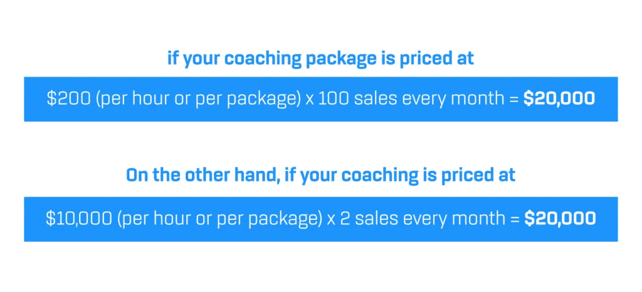Image resolution: width=642 pixels, height=292 pixels.
Task: Click the multiplication x before "2 sales"
Action: click(x=331, y=220)
